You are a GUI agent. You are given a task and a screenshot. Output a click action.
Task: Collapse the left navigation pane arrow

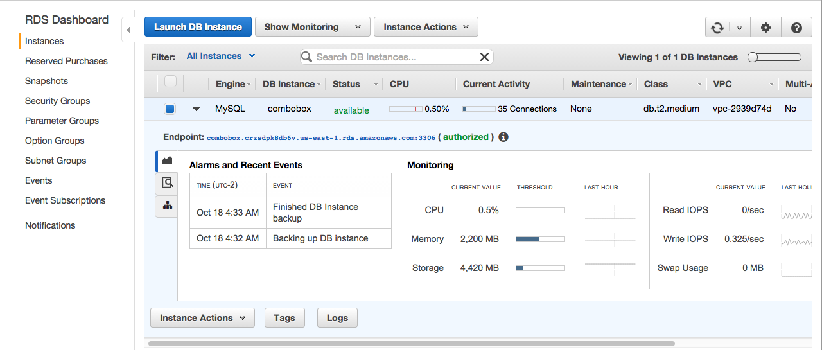pyautogui.click(x=128, y=30)
